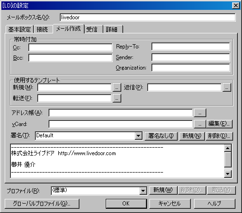This screenshot has height=213, width=242.
Task: Create a new signature with 新規(N)
Action: [192, 136]
